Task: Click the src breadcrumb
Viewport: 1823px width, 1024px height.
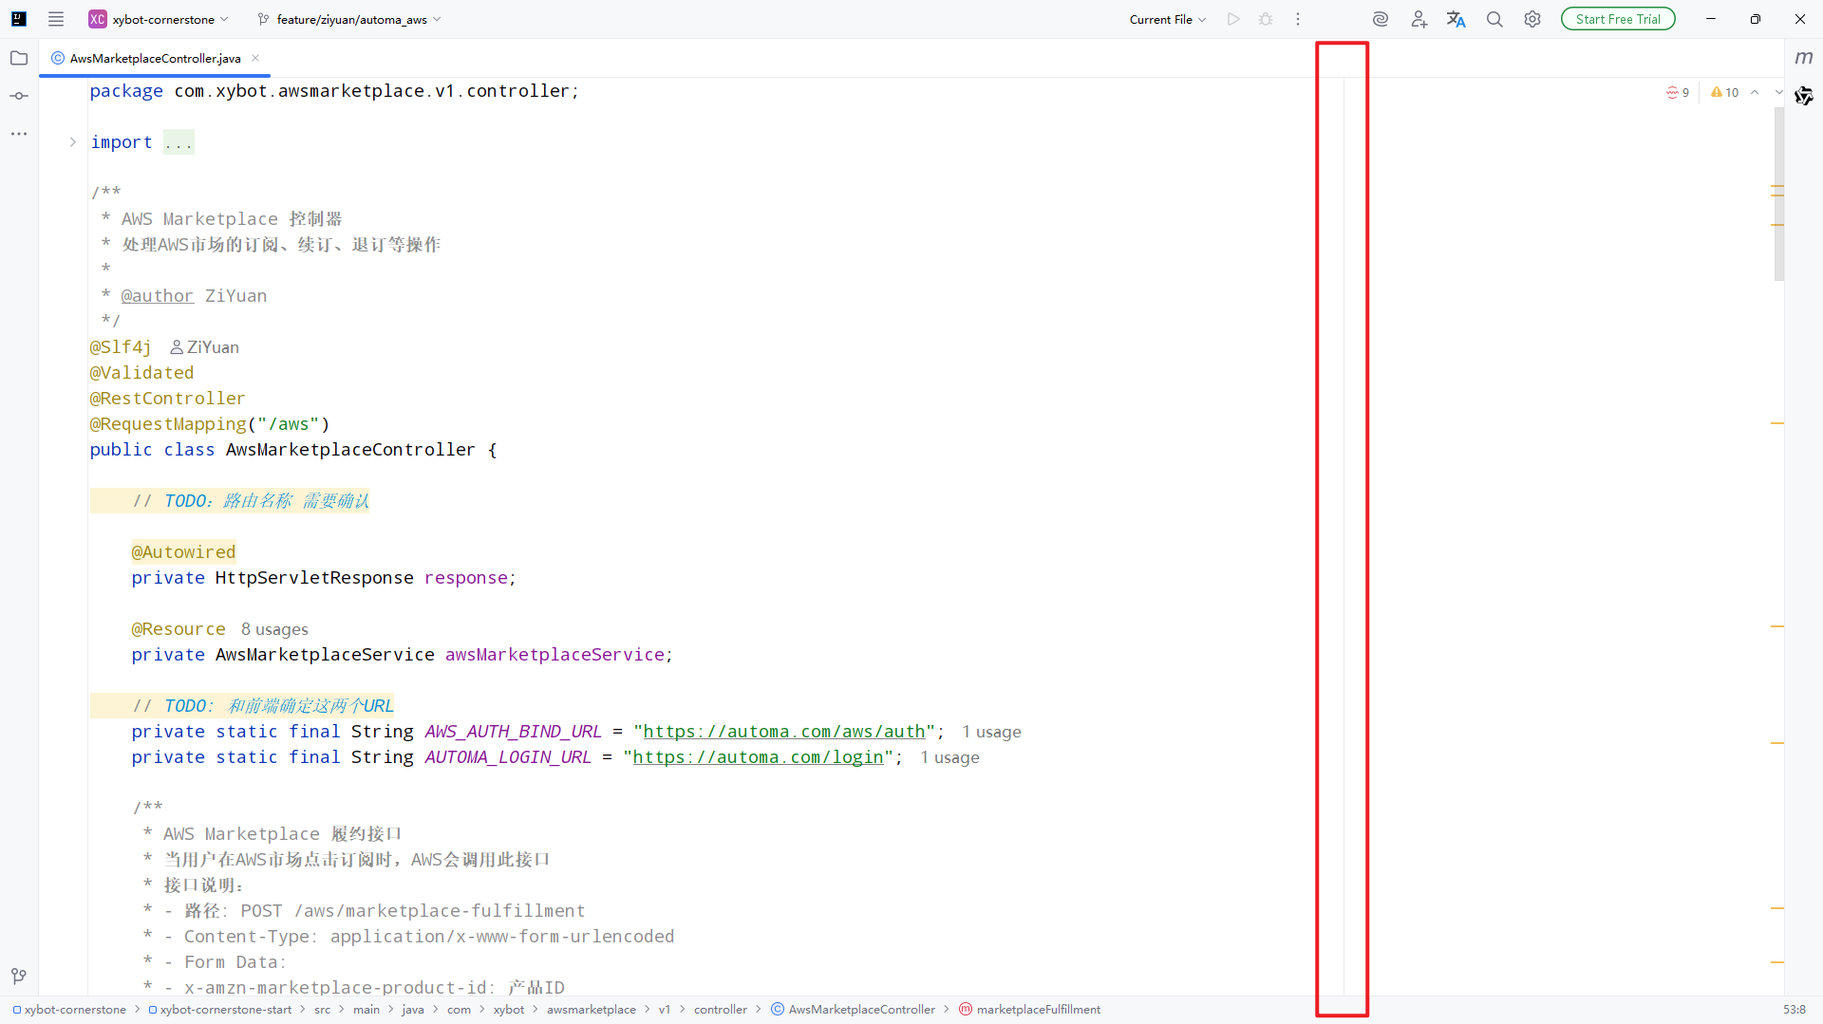Action: coord(323,1010)
